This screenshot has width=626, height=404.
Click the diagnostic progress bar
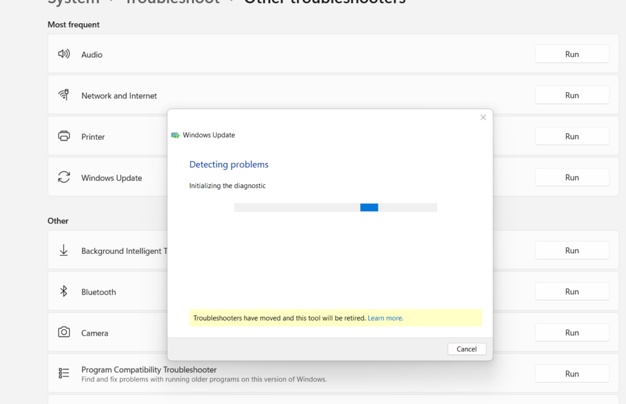[336, 207]
